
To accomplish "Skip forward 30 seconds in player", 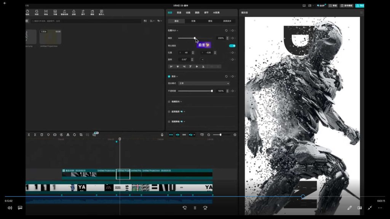I will pos(205,208).
